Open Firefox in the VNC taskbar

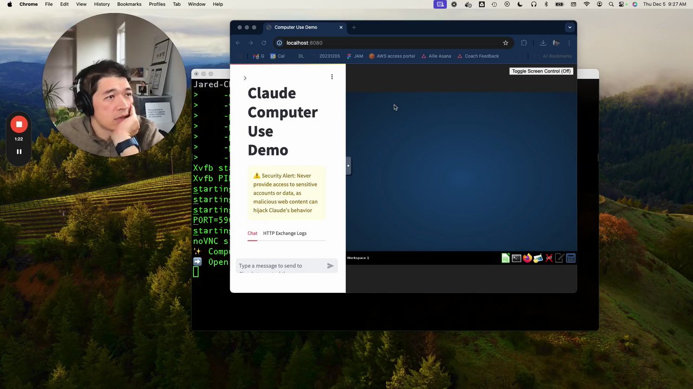point(527,258)
